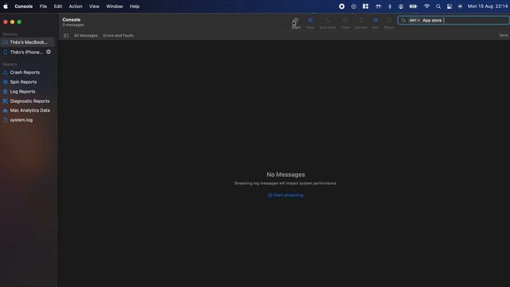Click the screen recording icon in the menu bar
510x287 pixels.
tap(342, 6)
